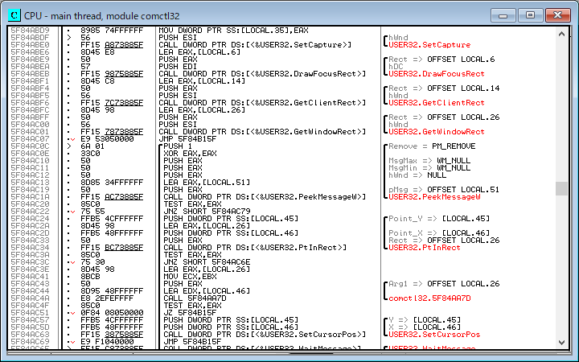This screenshot has height=362, width=579.
Task: Click the PUSH 1 instruction
Action: (178, 146)
